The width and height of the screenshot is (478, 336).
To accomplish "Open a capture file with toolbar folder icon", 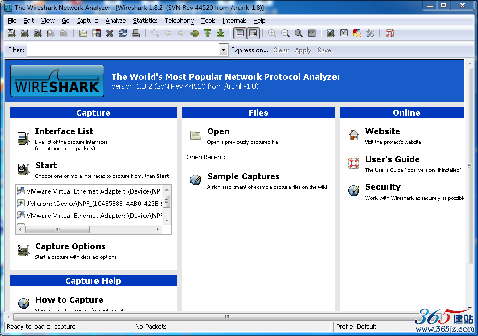I will point(83,33).
